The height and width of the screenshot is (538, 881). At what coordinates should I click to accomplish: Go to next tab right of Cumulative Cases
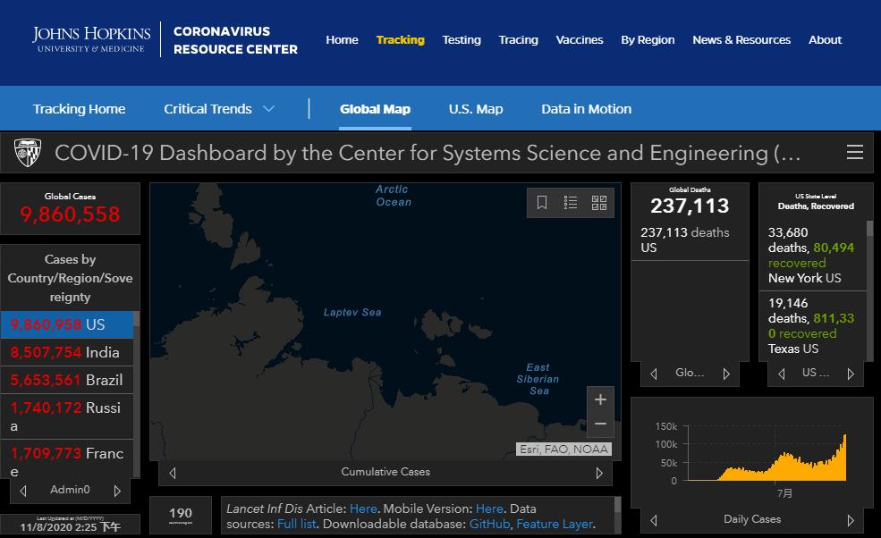coord(599,473)
